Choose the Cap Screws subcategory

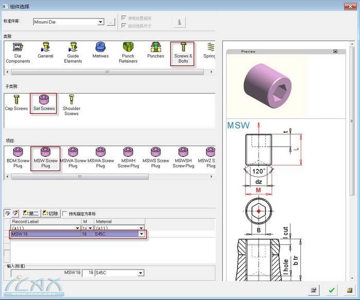point(16,103)
